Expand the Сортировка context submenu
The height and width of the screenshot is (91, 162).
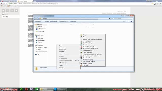(69, 48)
